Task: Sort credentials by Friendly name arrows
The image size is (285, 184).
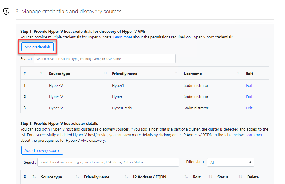Action: (x=177, y=73)
